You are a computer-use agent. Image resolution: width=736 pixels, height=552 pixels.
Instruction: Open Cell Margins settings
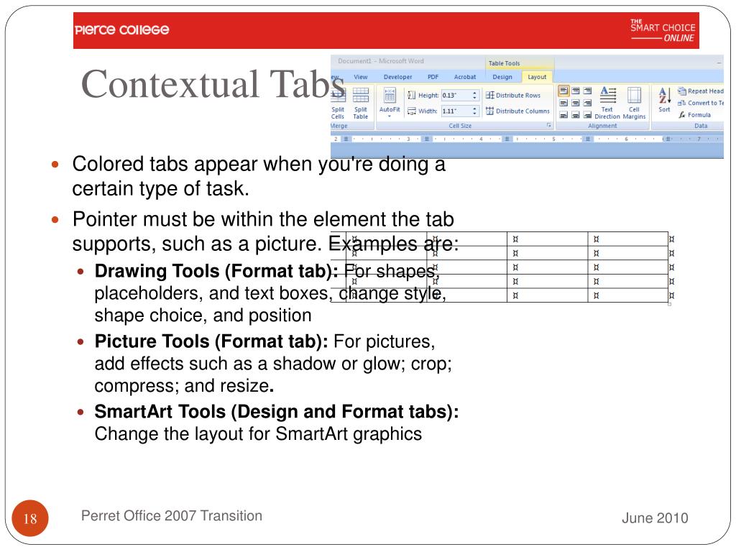[x=634, y=103]
